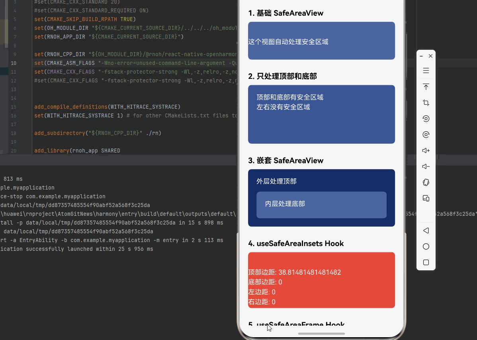Image resolution: width=477 pixels, height=340 pixels.
Task: Close the emulator toolbar panel
Action: (430, 56)
